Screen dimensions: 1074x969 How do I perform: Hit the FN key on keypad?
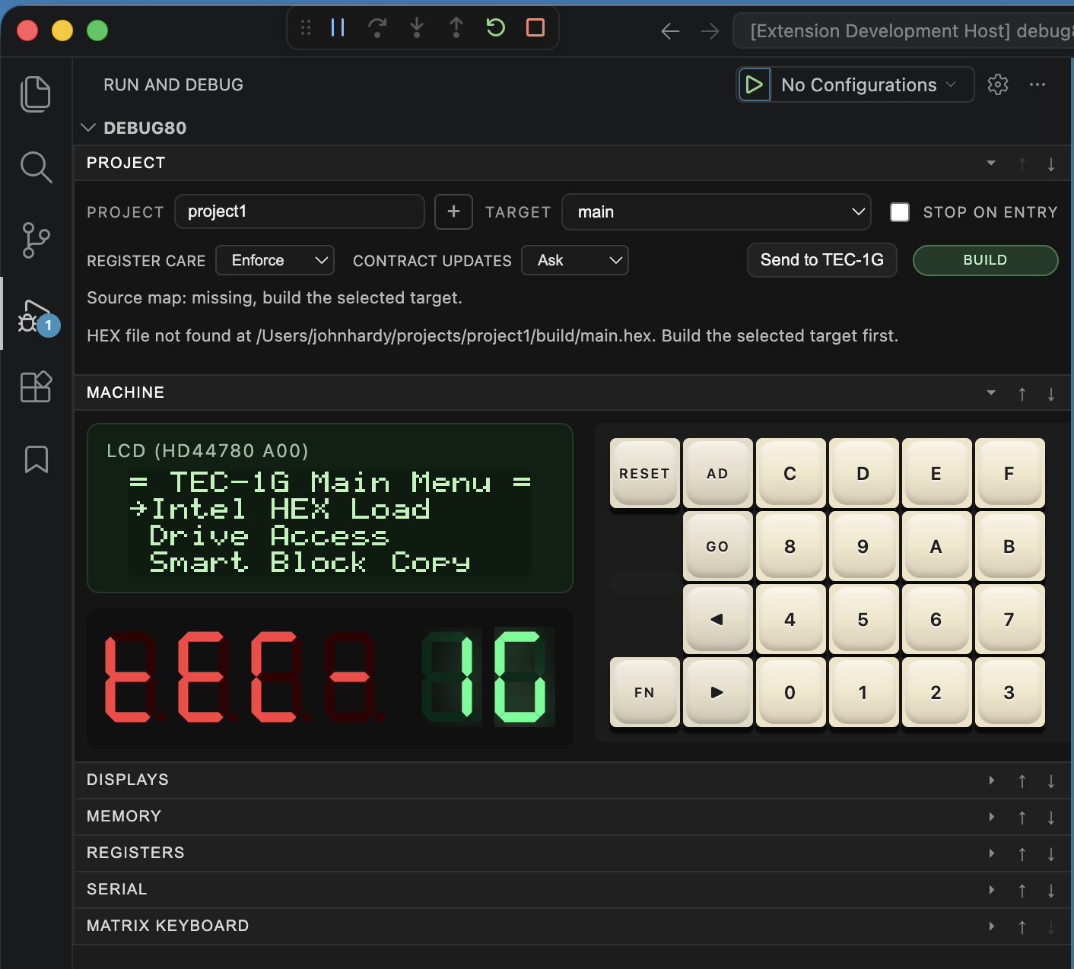point(645,692)
